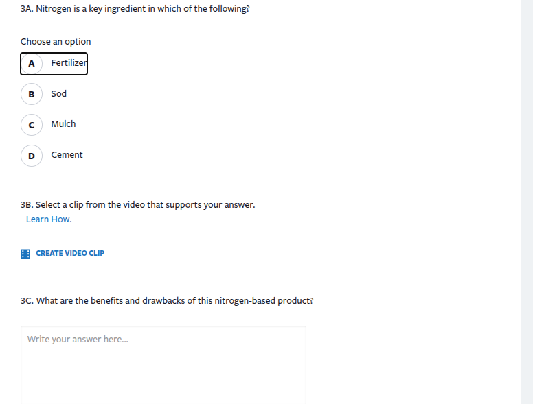The height and width of the screenshot is (404, 533).
Task: Click the Mulch answer label
Action: 63,124
